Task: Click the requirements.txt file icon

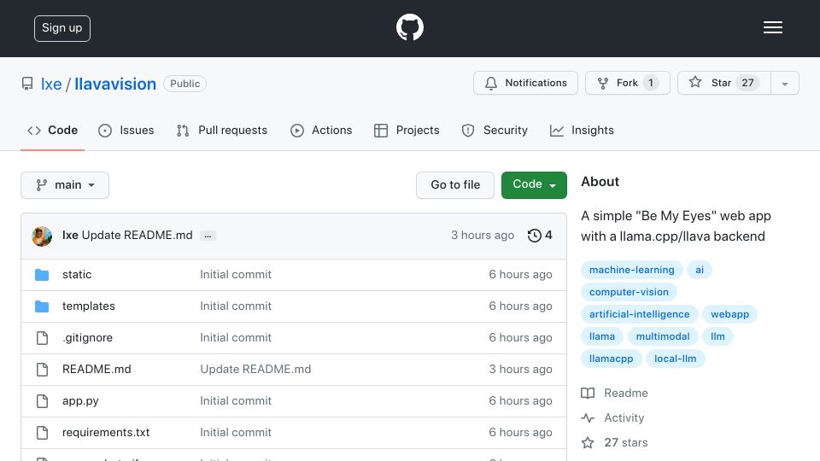Action: tap(43, 433)
